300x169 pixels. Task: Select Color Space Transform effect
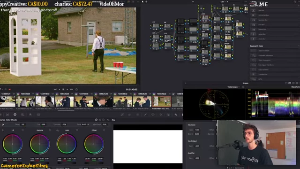click(x=275, y=65)
